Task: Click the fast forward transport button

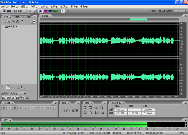Action: coord(43,108)
